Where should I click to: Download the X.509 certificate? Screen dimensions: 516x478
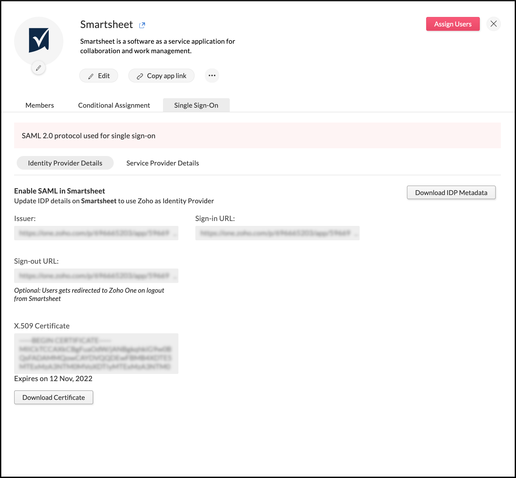pyautogui.click(x=53, y=397)
